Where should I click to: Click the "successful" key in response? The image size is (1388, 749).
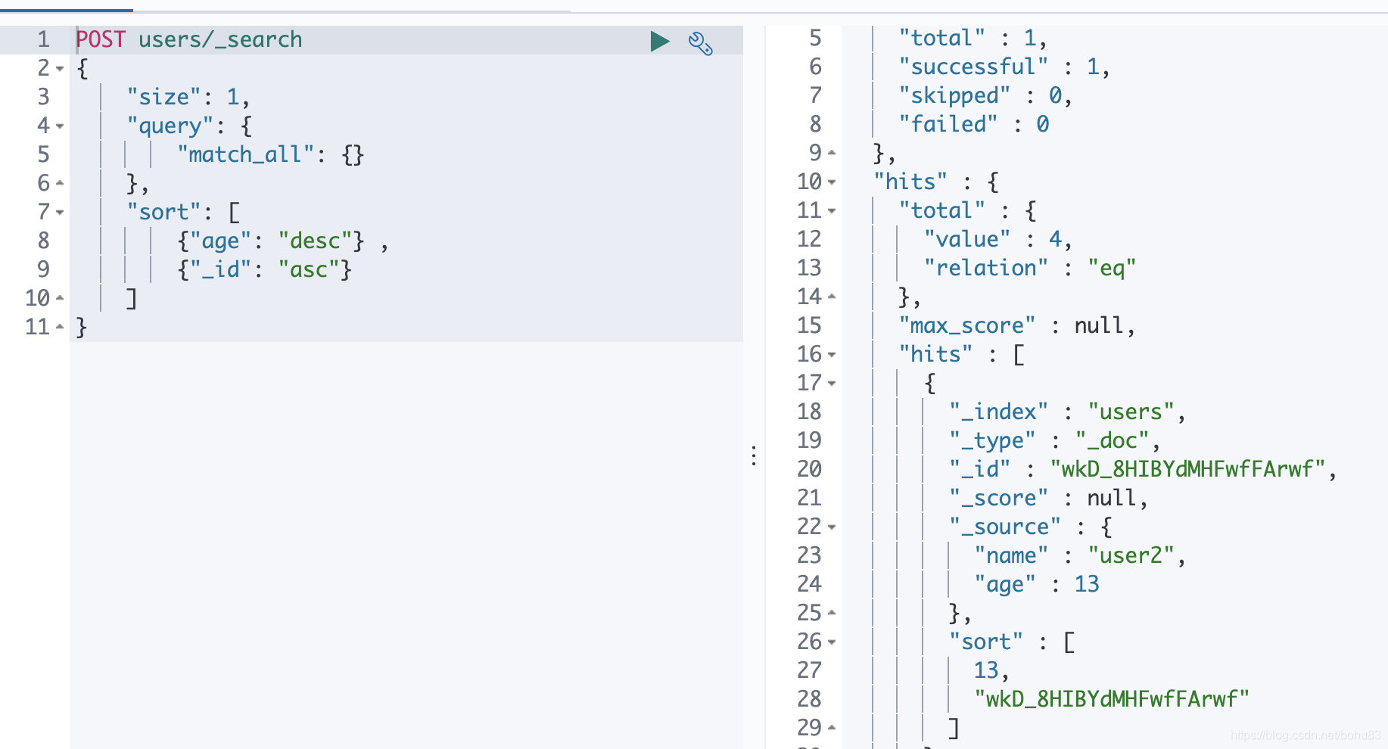pos(973,67)
